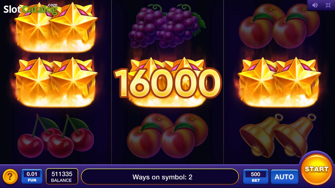The width and height of the screenshot is (335, 188).
Task: Change the 0.01 FUN coin value
Action: 32,177
